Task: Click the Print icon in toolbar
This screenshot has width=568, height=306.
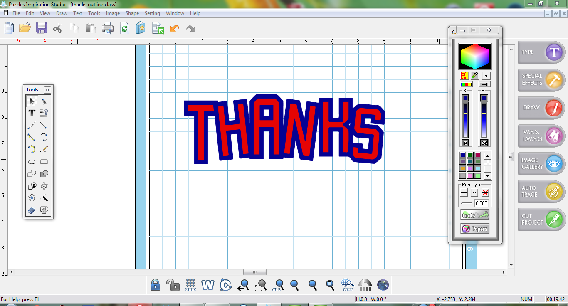Action: [108, 28]
